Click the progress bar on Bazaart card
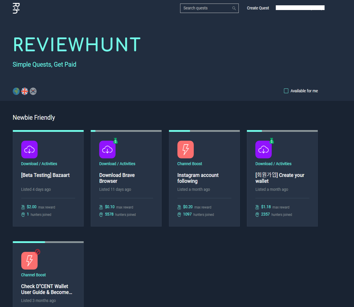 tap(48, 131)
